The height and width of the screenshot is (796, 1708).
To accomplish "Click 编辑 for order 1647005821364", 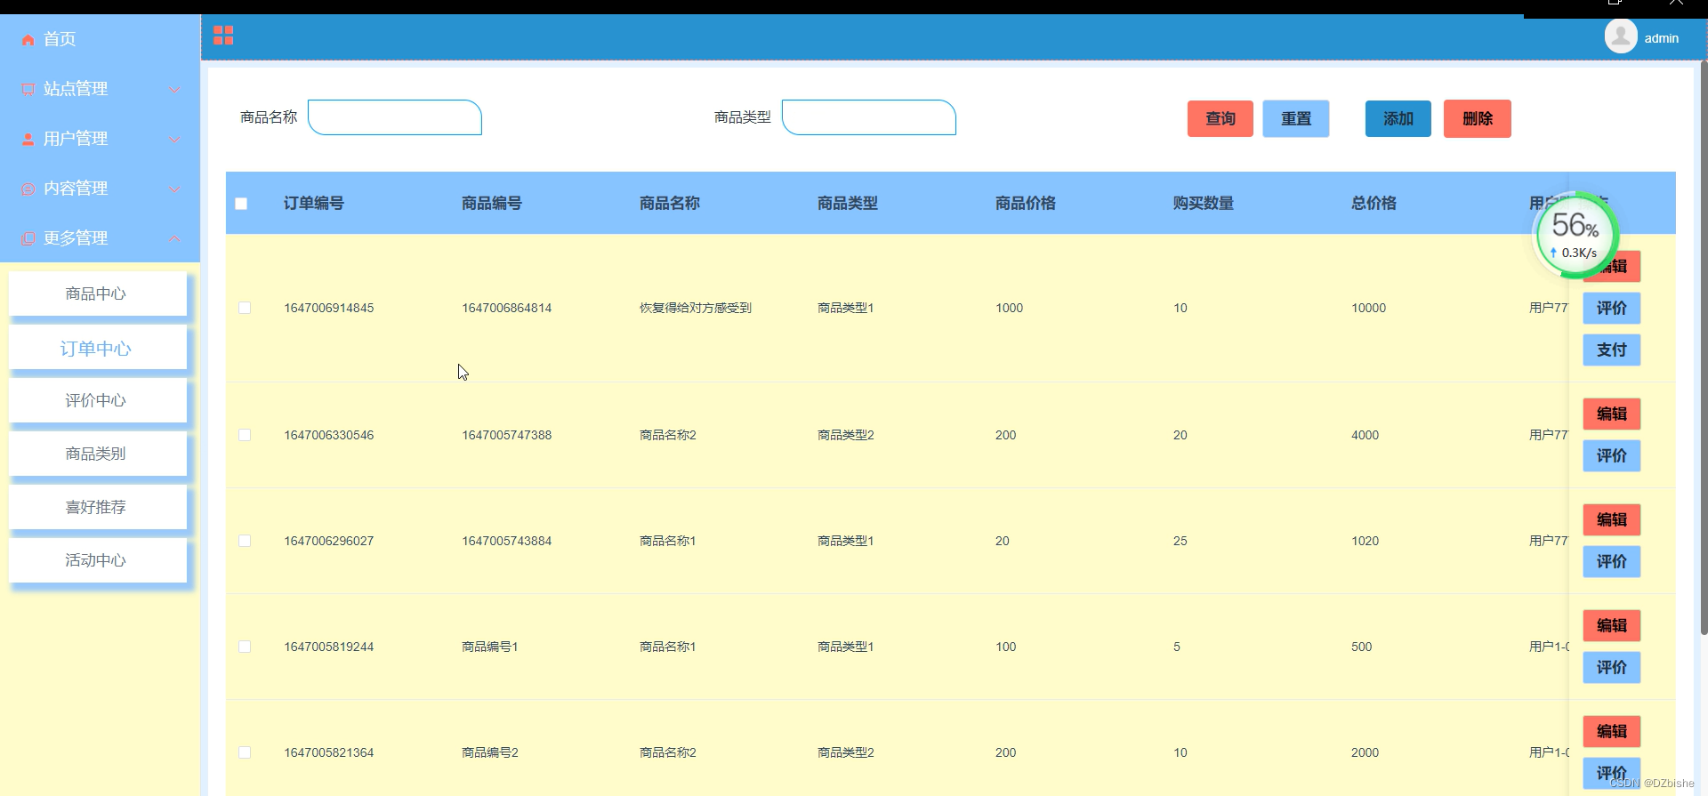I will pos(1612,731).
